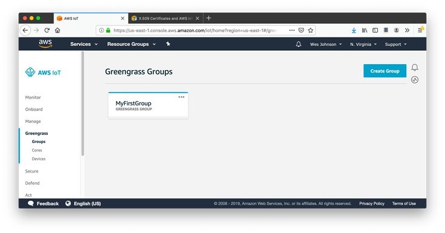
Task: Click the Create Group button
Action: pyautogui.click(x=384, y=71)
